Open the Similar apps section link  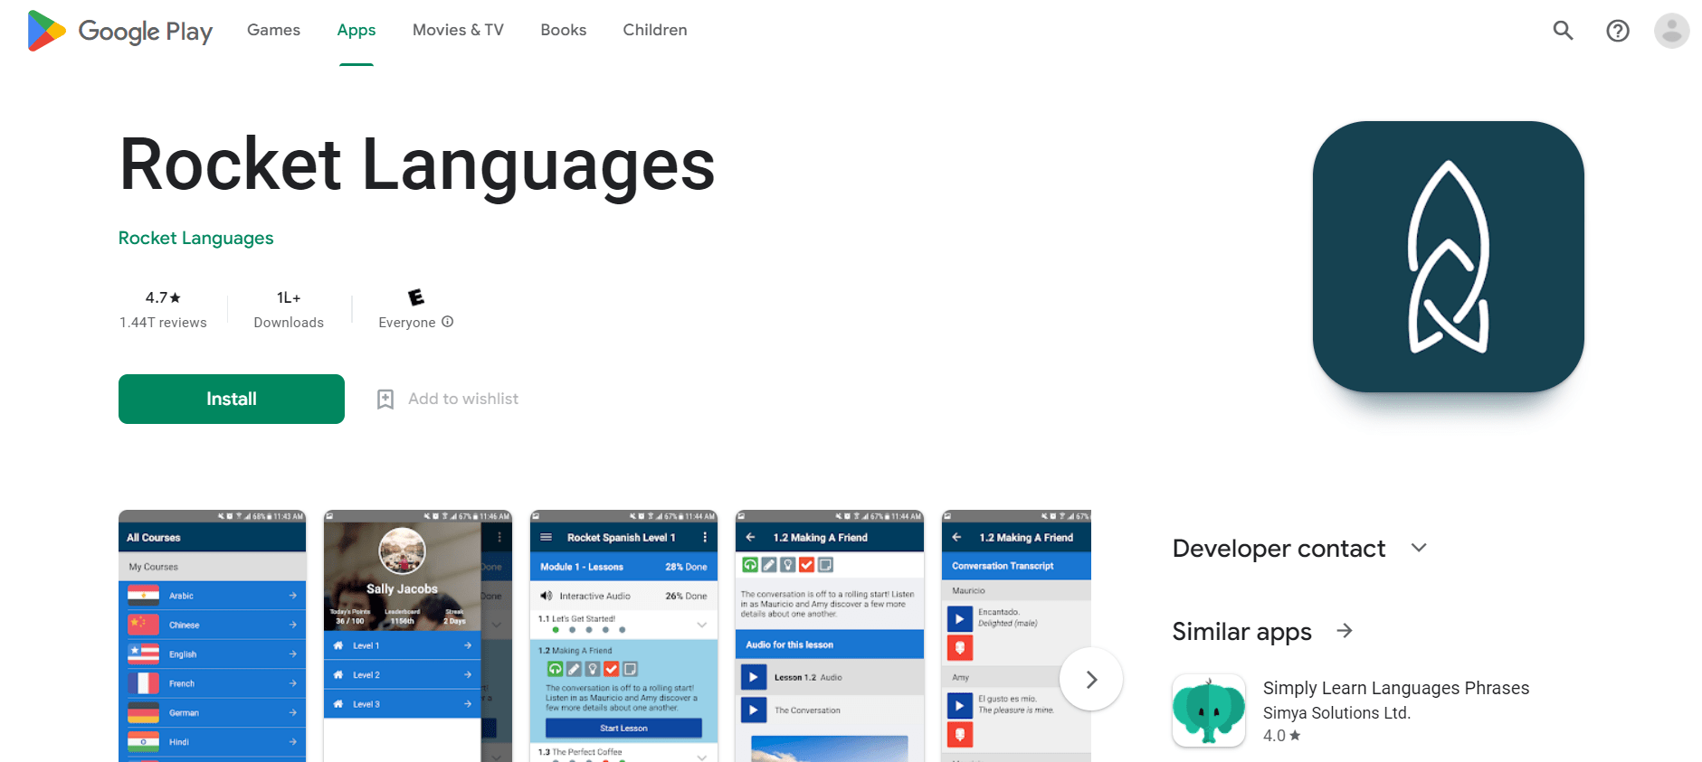(x=1241, y=631)
